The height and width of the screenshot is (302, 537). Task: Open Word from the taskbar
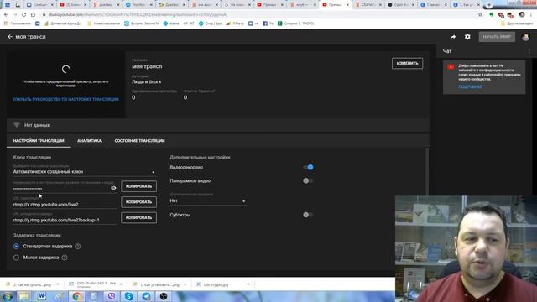tap(41, 296)
